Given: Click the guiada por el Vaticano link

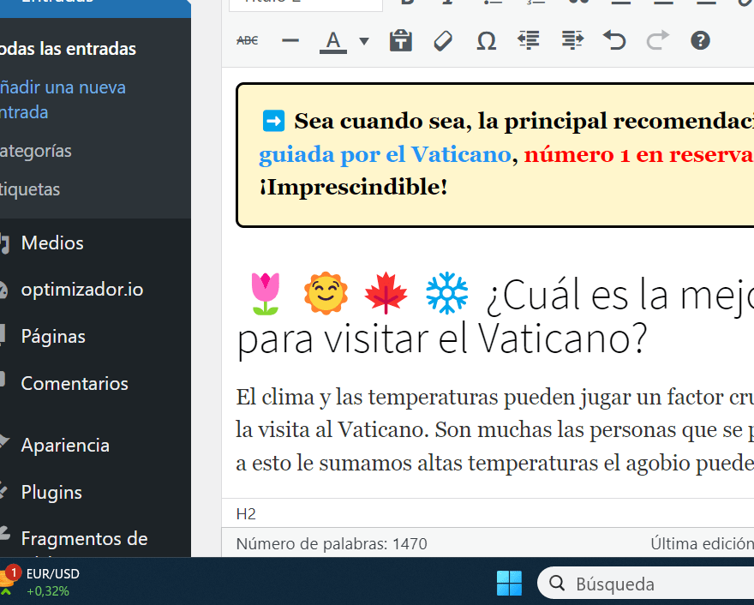Looking at the screenshot, I should pyautogui.click(x=385, y=155).
